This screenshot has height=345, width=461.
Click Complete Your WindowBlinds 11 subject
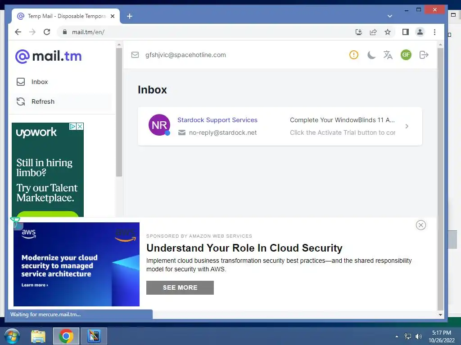342,120
